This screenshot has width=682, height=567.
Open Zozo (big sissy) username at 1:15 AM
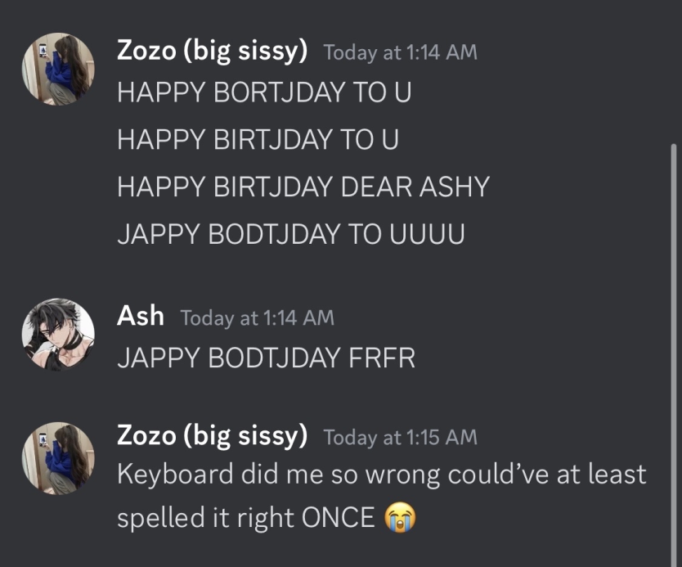coord(213,436)
